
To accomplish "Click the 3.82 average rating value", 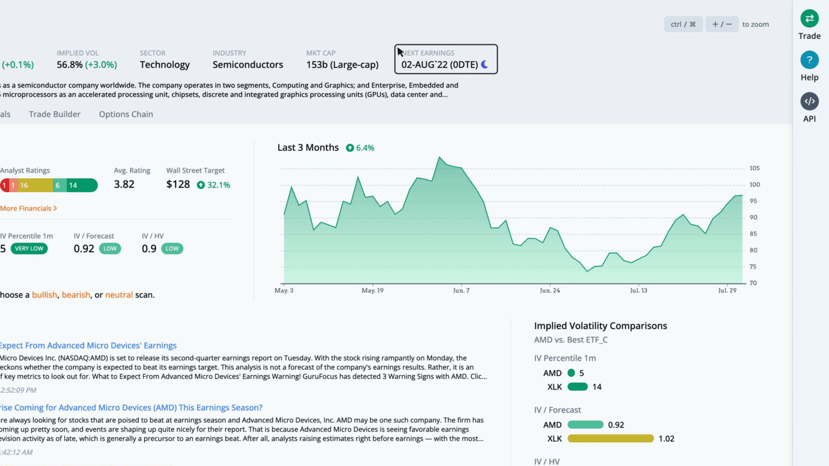I will point(124,185).
